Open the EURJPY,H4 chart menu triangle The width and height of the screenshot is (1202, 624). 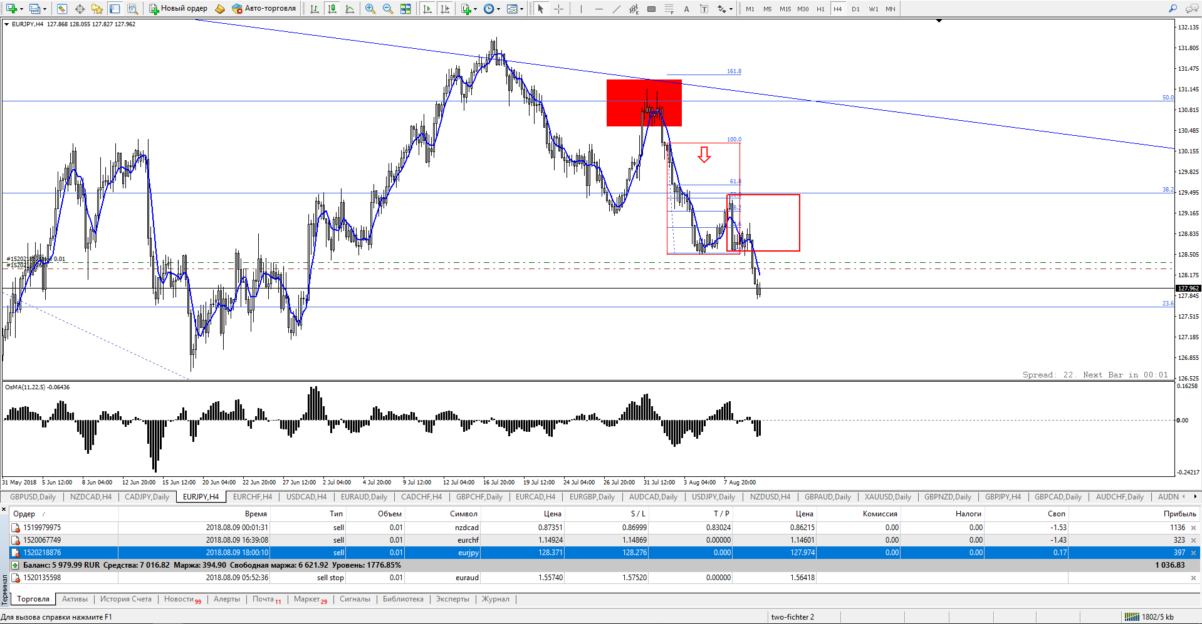coord(6,24)
